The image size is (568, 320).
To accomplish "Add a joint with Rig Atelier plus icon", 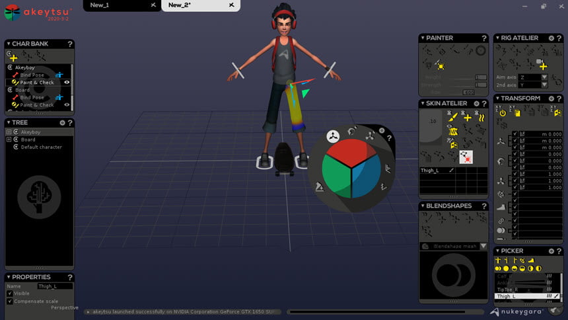I will pyautogui.click(x=543, y=66).
